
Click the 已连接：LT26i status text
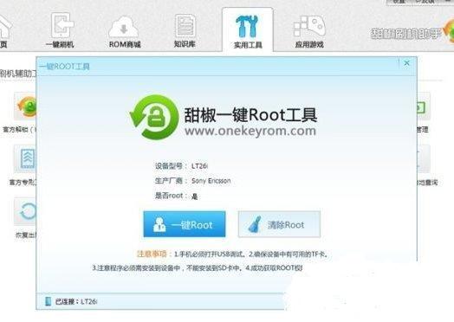pyautogui.click(x=76, y=301)
